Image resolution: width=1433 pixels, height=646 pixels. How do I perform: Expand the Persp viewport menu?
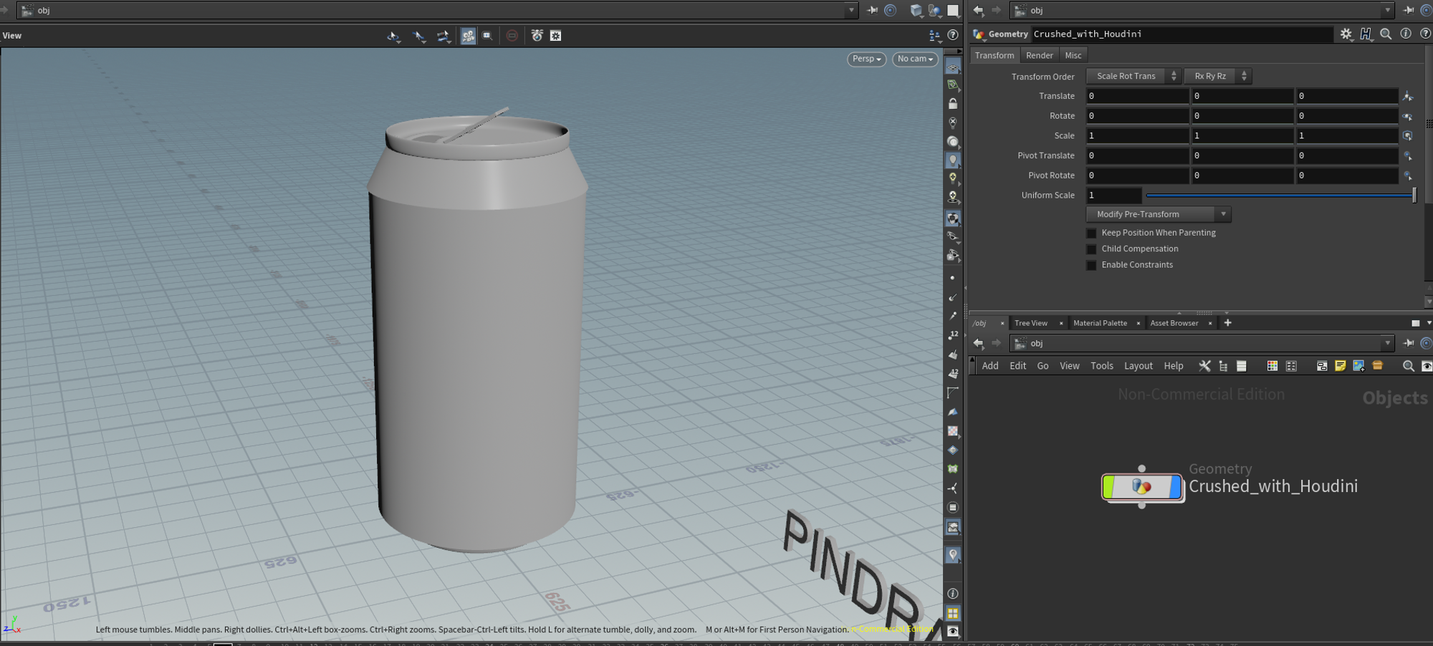click(x=866, y=59)
